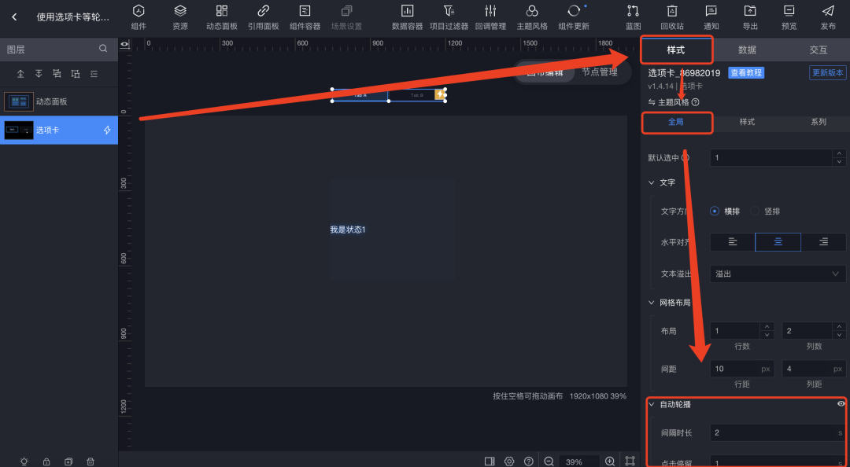
Task: Open 通知 notifications
Action: 711,17
